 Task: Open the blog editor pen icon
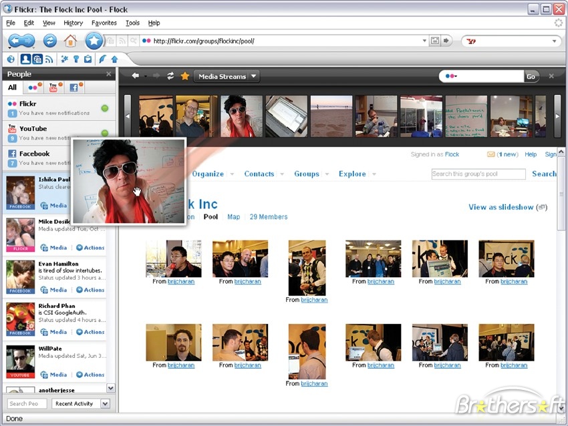point(102,59)
